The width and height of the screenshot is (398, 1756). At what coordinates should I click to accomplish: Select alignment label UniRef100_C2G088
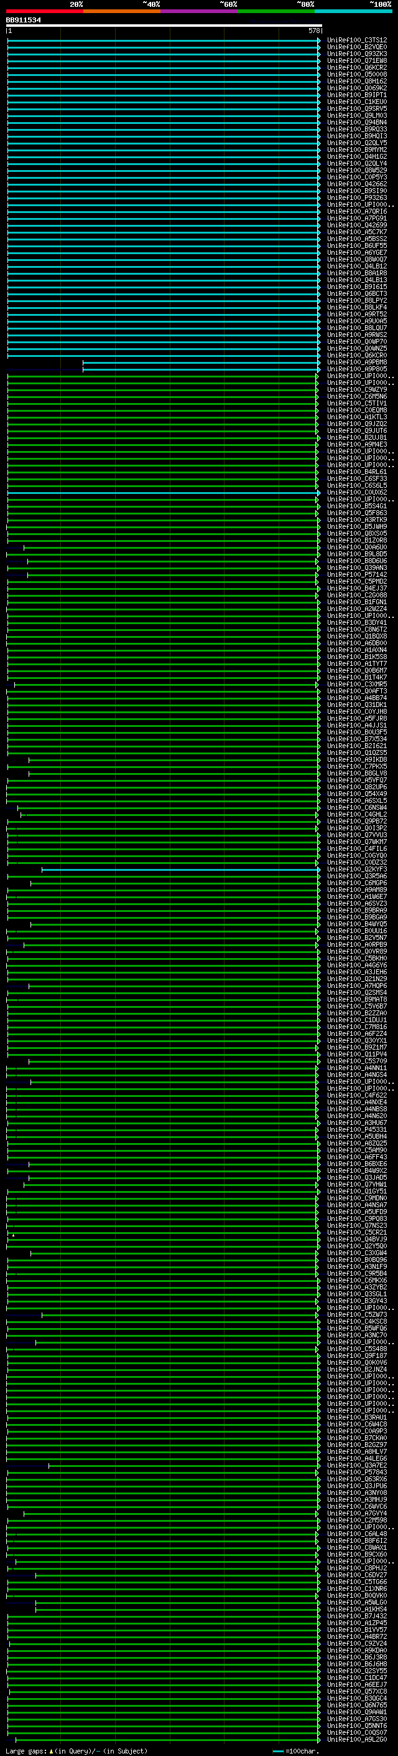click(356, 595)
